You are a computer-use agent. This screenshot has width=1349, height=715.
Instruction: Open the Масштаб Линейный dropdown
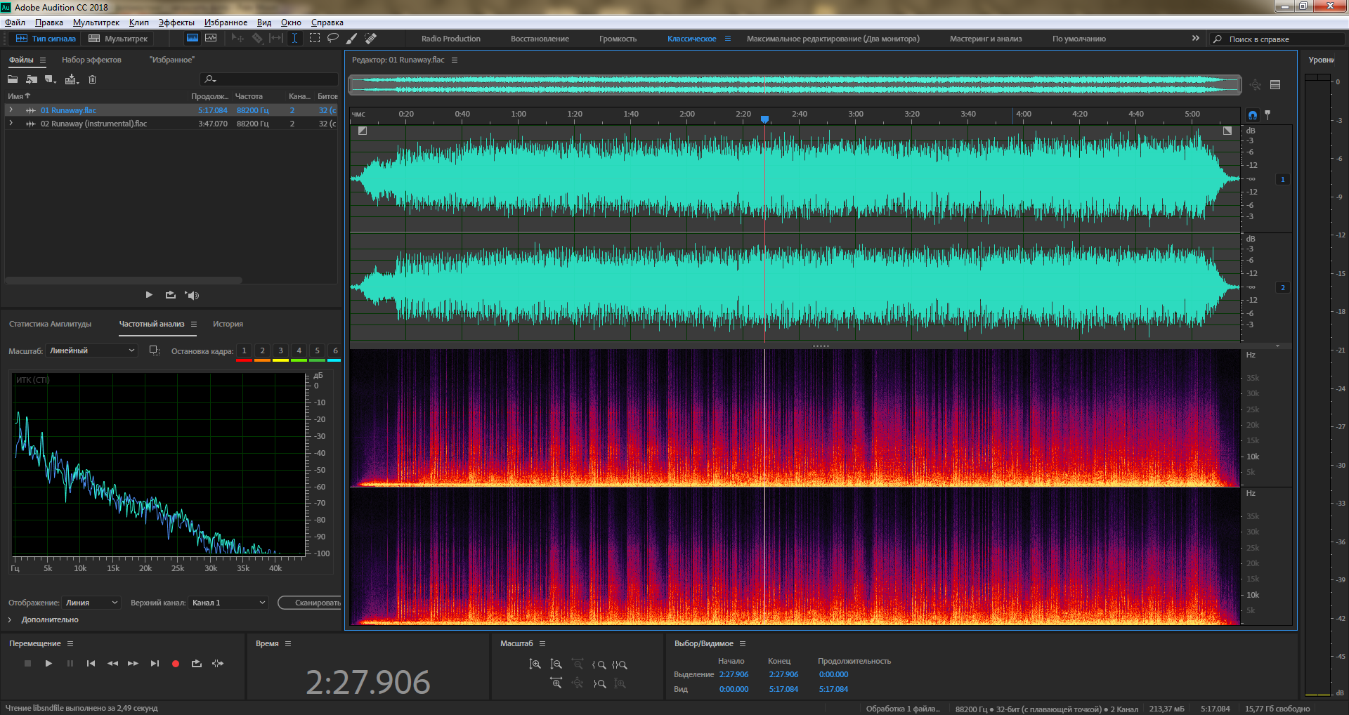[91, 350]
